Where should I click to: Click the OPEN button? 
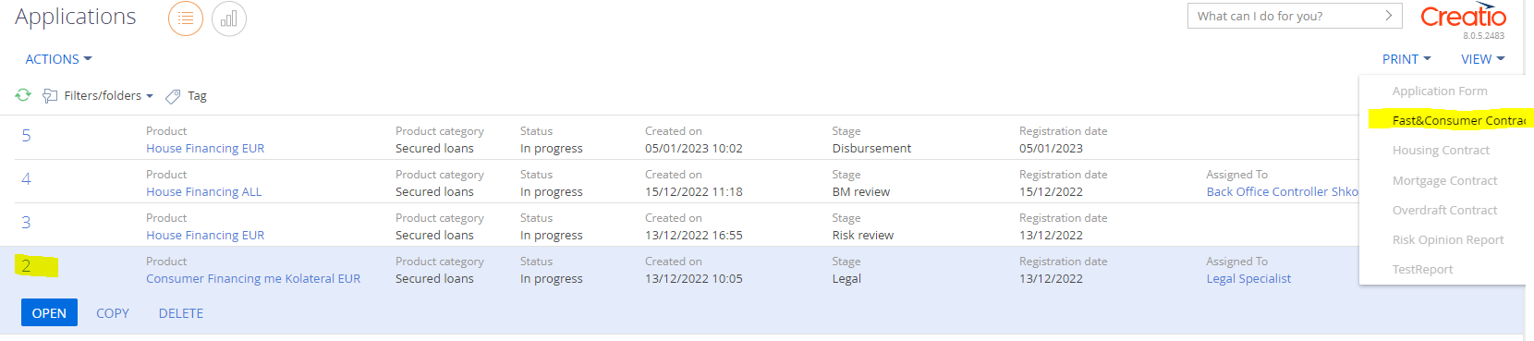[x=49, y=313]
